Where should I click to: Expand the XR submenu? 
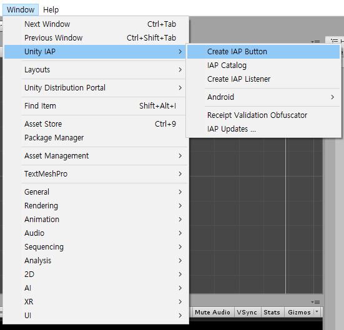click(x=96, y=302)
